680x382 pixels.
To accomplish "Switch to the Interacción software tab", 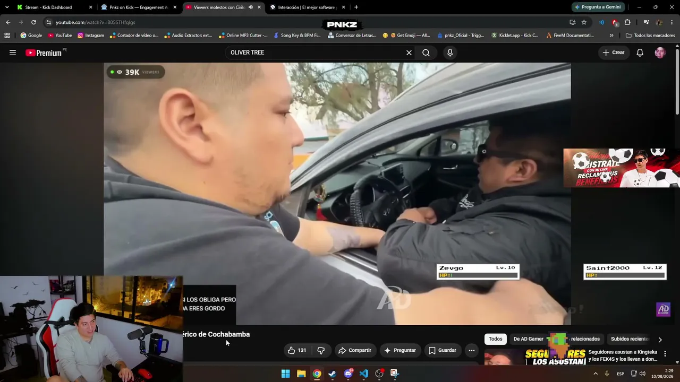I will pos(307,7).
